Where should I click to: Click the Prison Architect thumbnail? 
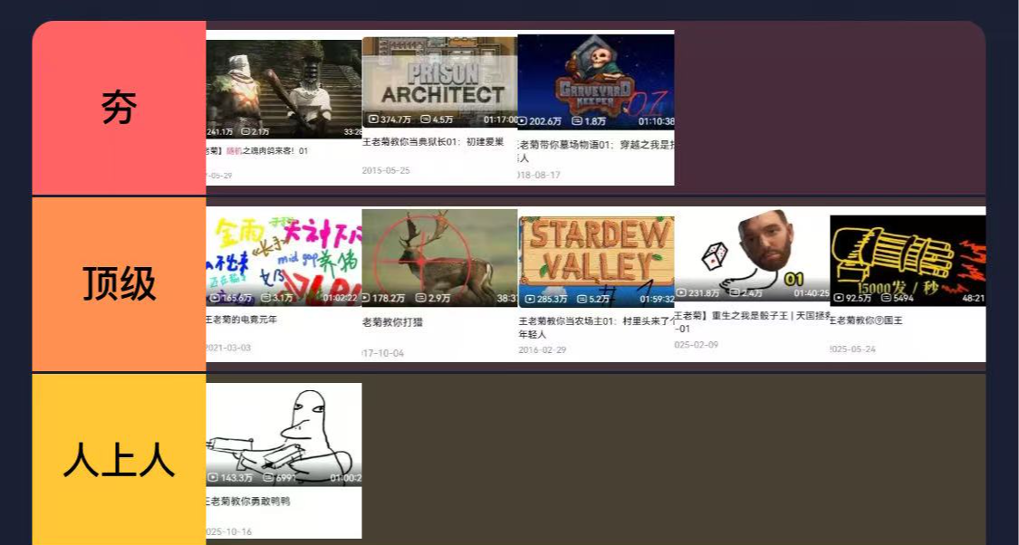(440, 77)
